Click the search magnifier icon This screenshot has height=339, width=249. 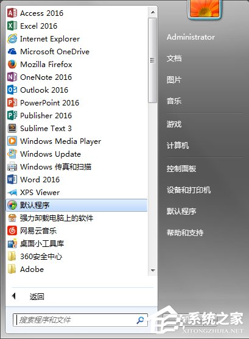coord(141,319)
